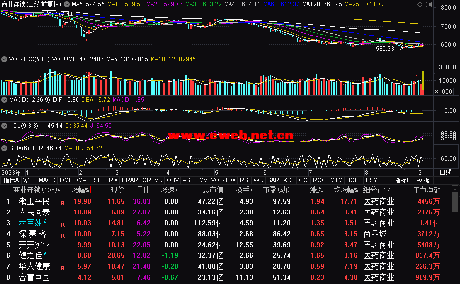Viewport: 460px width, 284px height.
Task: Select stock 漱玉平民 in the list
Action: point(35,201)
